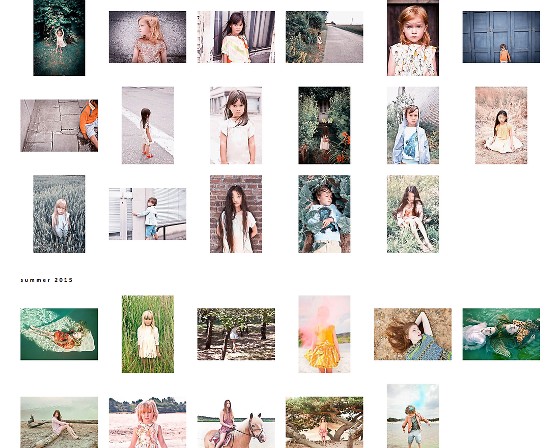Select photo of child in red shoes on road
This screenshot has width=560, height=448.
tap(147, 125)
